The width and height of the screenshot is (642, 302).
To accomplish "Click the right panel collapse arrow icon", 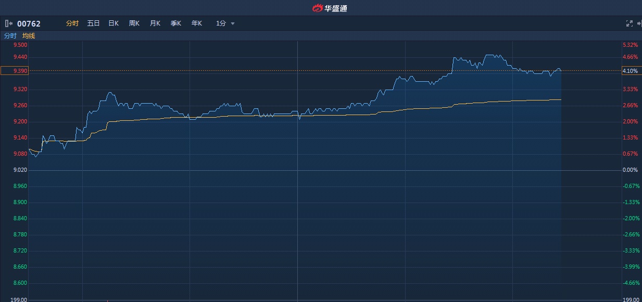I will pyautogui.click(x=639, y=23).
